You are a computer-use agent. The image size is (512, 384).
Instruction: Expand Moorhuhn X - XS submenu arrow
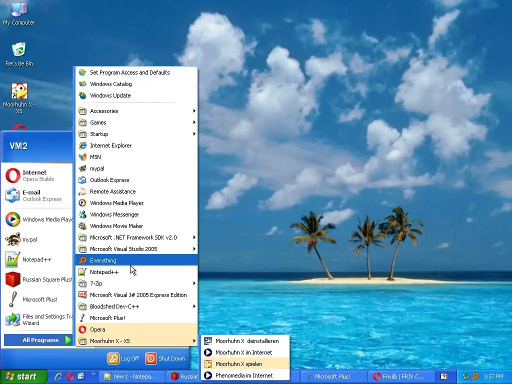point(194,341)
